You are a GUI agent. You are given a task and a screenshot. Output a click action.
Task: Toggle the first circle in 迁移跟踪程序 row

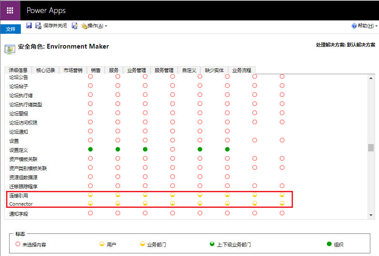click(x=90, y=186)
